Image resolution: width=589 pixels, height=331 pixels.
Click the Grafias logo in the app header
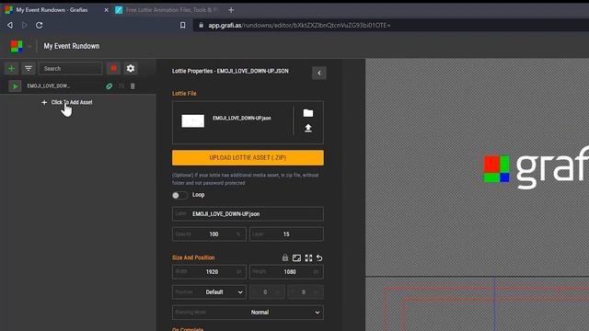tap(17, 46)
